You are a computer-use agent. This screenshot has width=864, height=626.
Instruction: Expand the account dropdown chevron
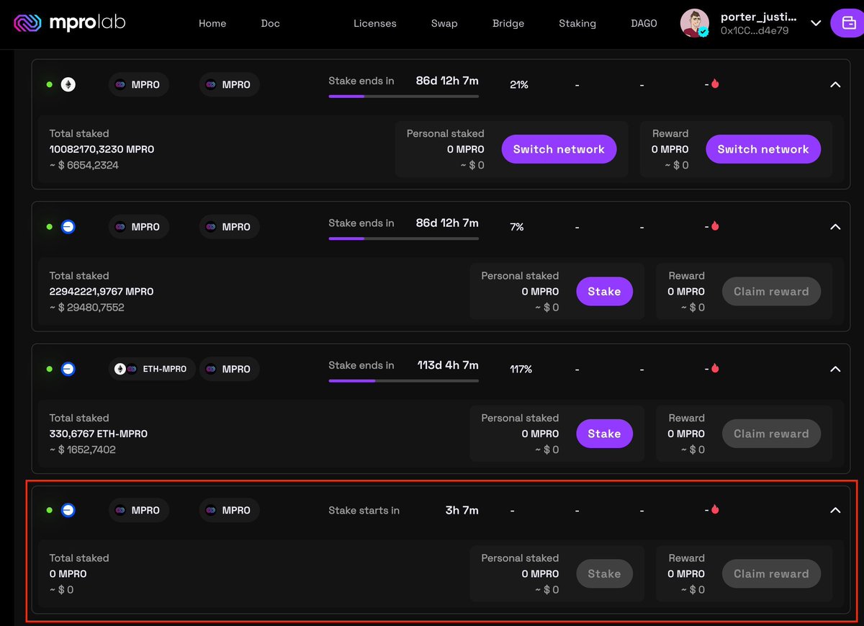coord(816,23)
